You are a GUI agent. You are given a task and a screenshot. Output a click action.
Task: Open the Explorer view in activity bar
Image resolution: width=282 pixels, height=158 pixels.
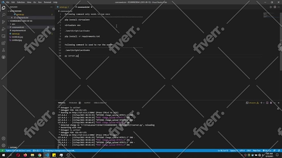pyautogui.click(x=3, y=8)
